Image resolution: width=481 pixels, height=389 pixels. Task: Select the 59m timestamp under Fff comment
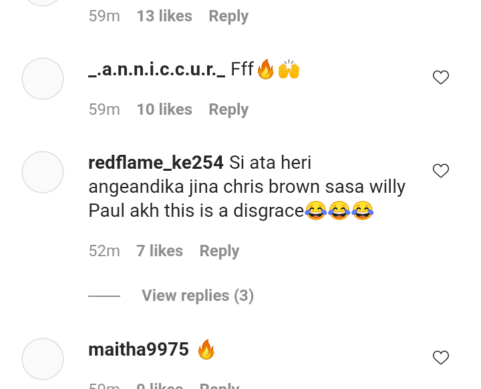tap(104, 109)
